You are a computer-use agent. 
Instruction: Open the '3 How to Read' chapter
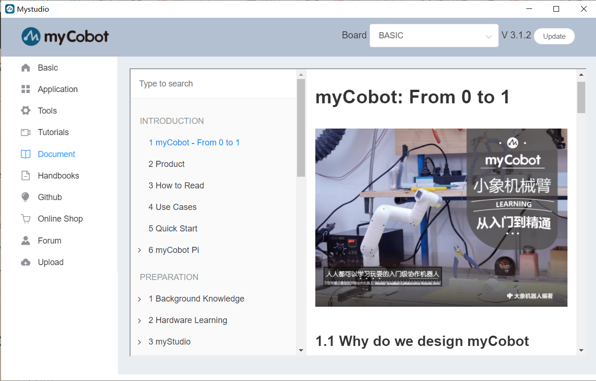click(176, 186)
